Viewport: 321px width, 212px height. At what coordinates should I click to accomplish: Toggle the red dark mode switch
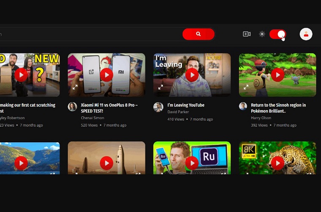[277, 34]
